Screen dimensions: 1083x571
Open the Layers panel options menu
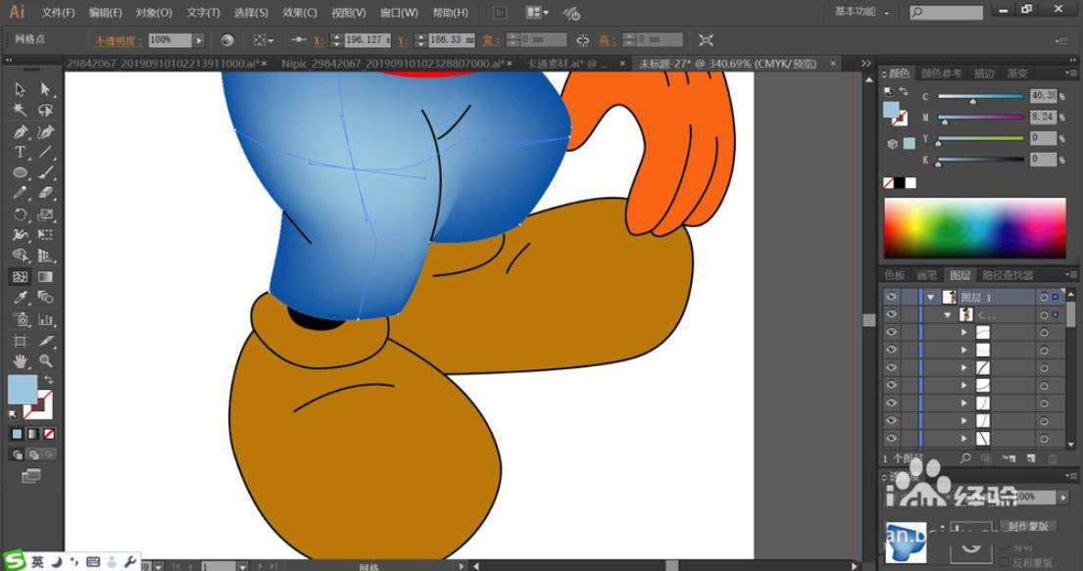click(1071, 275)
